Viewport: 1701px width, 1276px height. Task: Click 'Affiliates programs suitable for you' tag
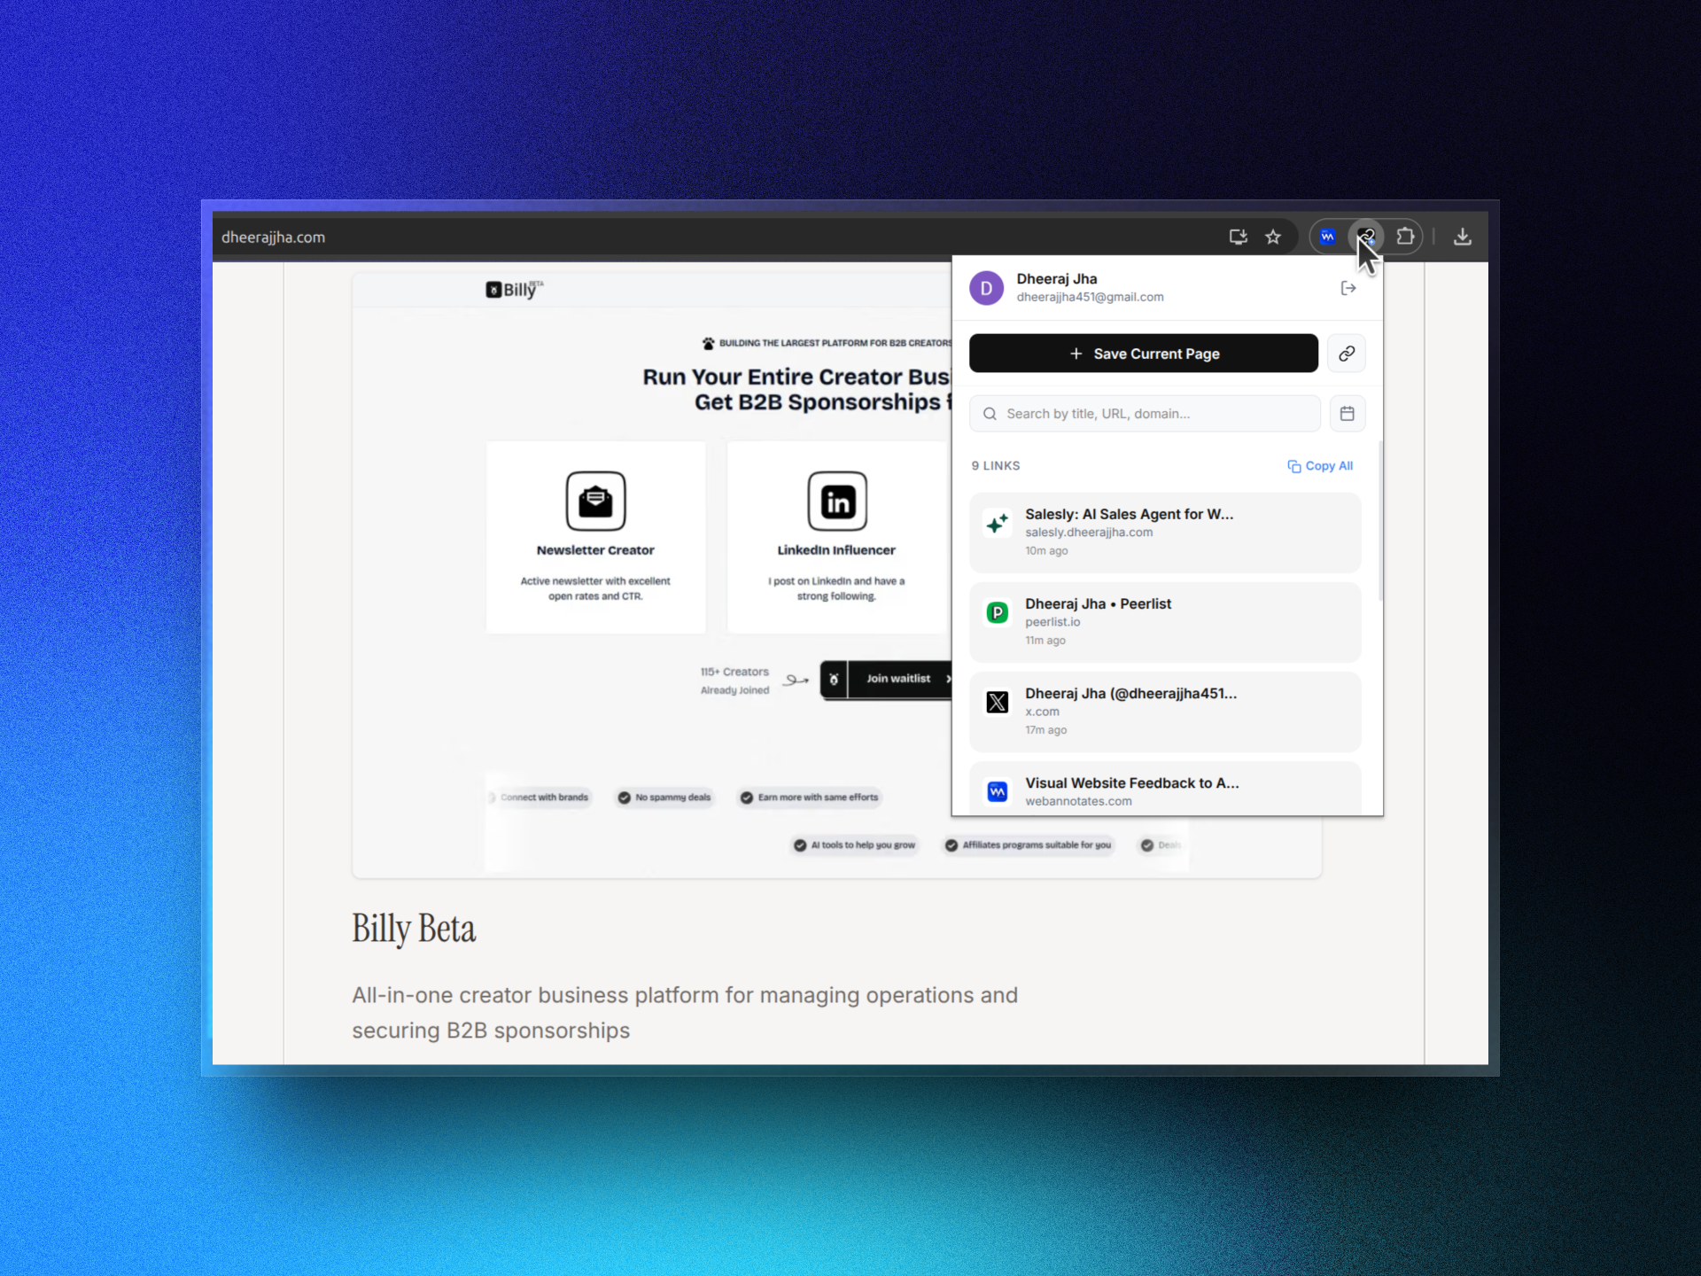coord(1029,845)
